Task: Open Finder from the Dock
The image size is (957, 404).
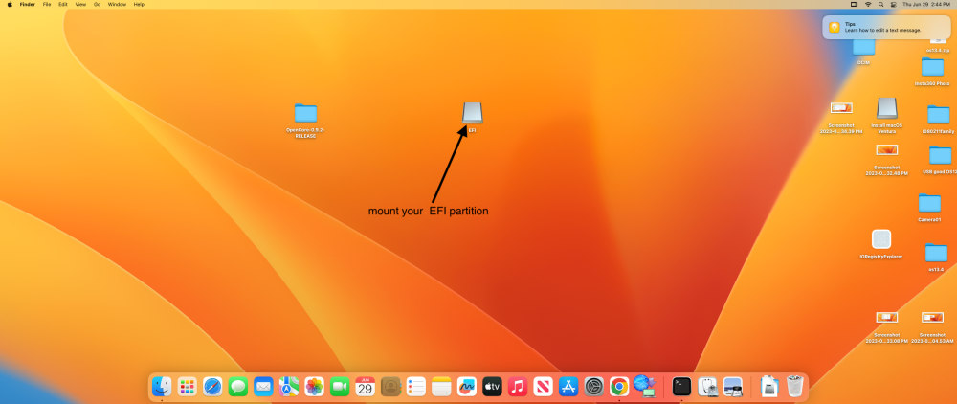Action: coord(162,387)
